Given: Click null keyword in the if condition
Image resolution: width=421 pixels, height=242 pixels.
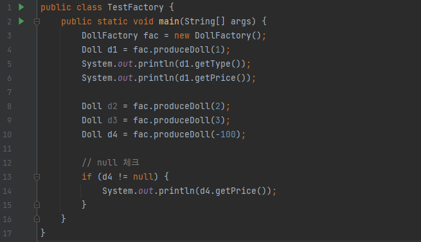Looking at the screenshot, I should 143,177.
